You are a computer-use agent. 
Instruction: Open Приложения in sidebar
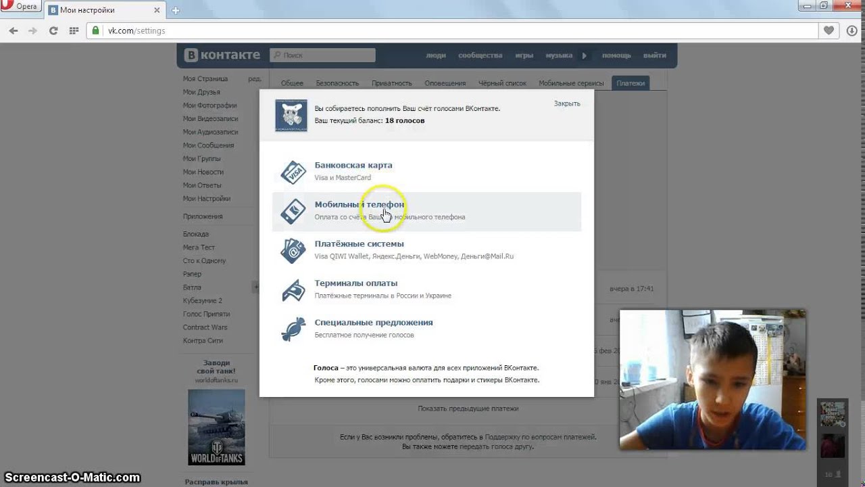coord(203,216)
